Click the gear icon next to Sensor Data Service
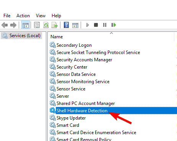 tap(53, 74)
